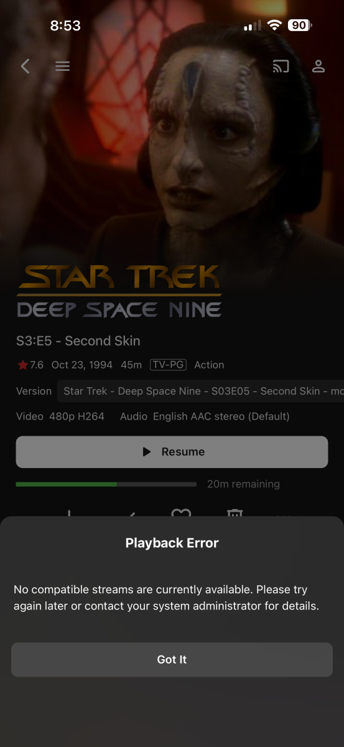Tap the battery indicator in status bar
The height and width of the screenshot is (747, 344).
(x=300, y=26)
